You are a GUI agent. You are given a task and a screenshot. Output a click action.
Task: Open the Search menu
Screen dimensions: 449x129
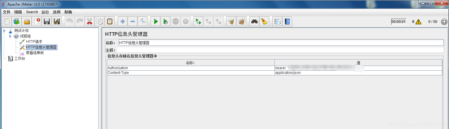32,12
